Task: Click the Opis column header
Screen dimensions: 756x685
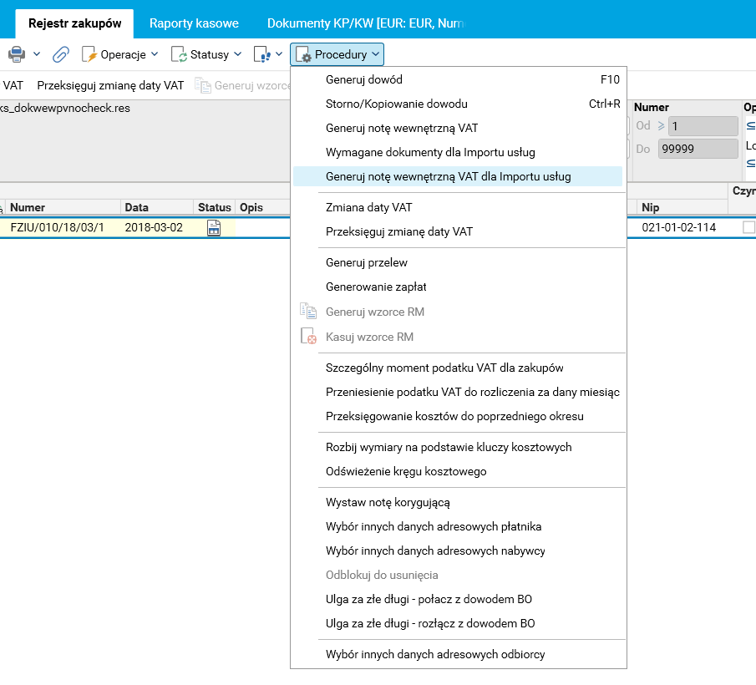Action: click(263, 207)
